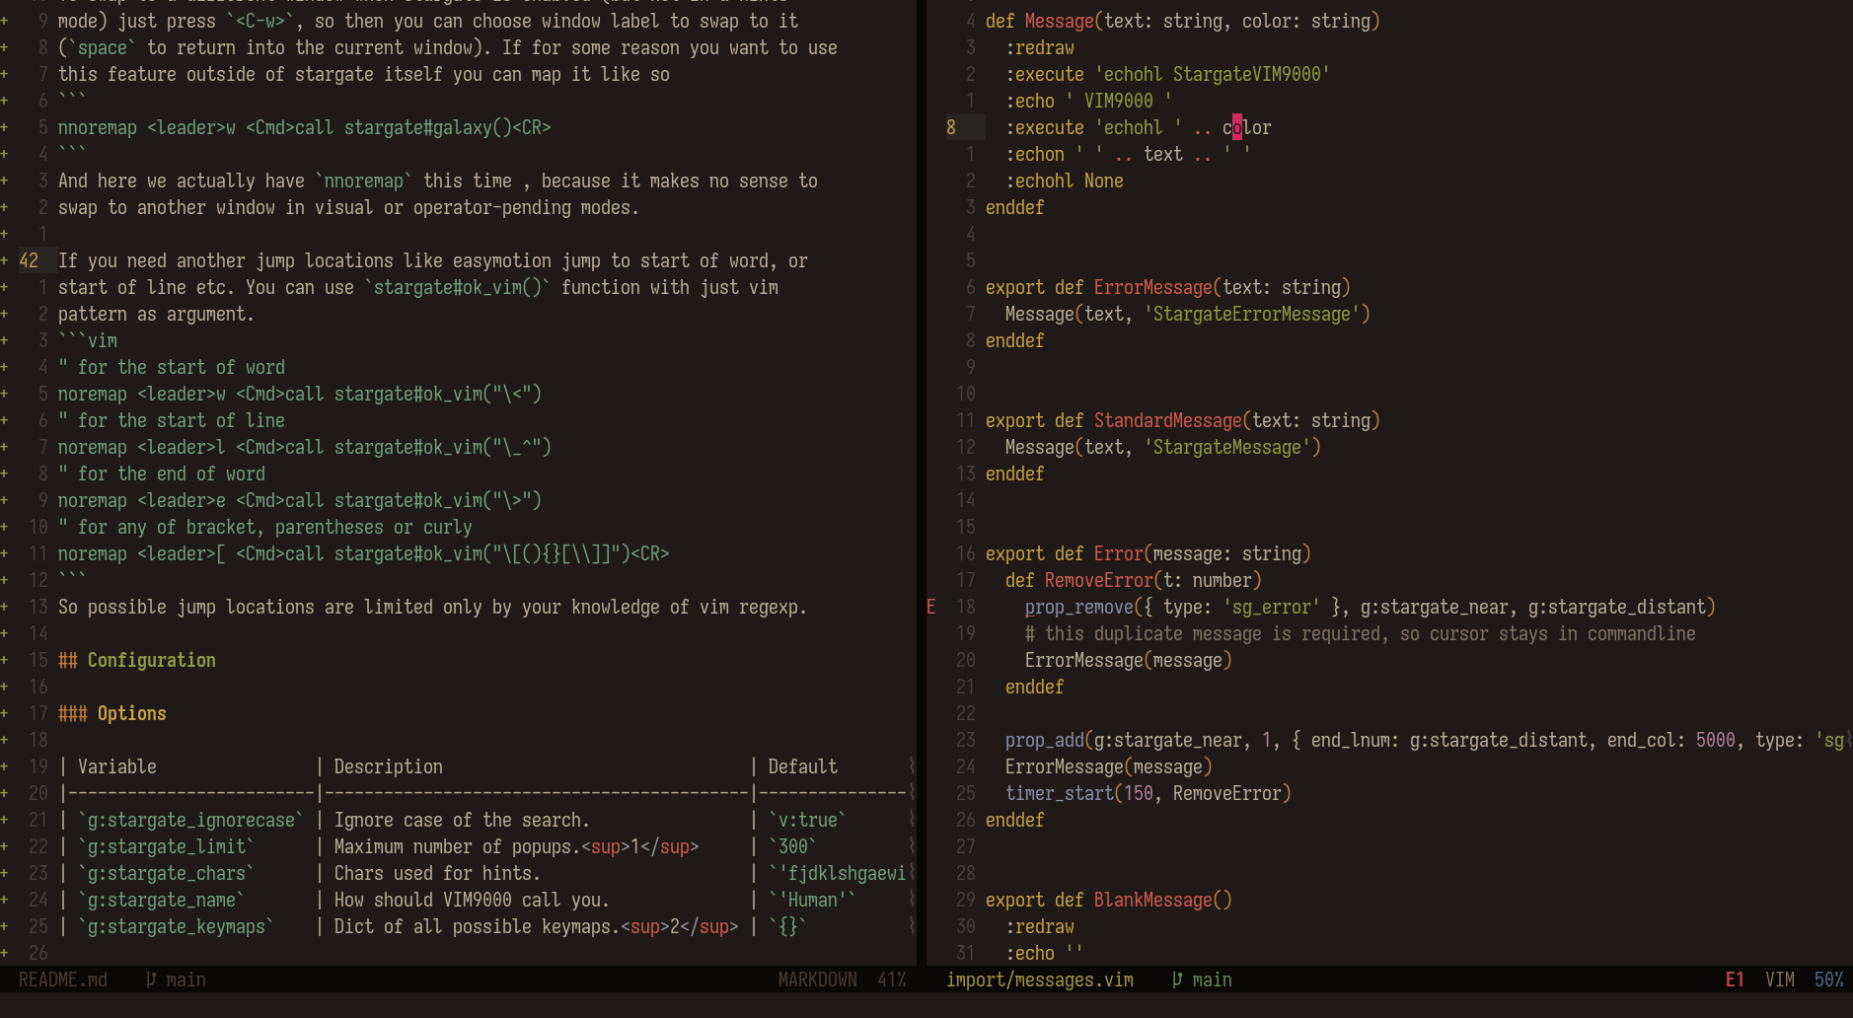Click ':redraw' under BlankMessage
Image resolution: width=1853 pixels, height=1018 pixels.
click(x=1040, y=926)
